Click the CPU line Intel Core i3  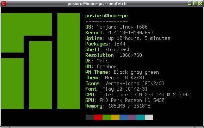coord(137,95)
